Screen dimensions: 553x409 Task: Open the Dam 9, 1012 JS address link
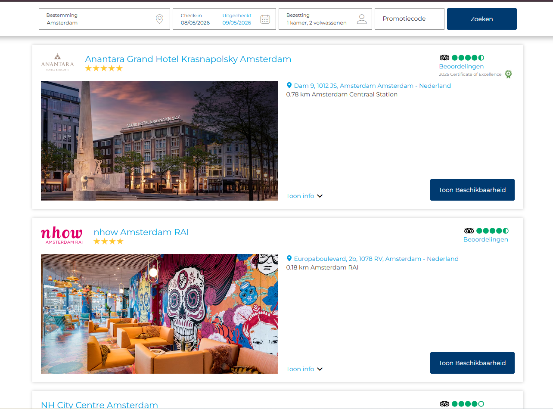click(373, 86)
